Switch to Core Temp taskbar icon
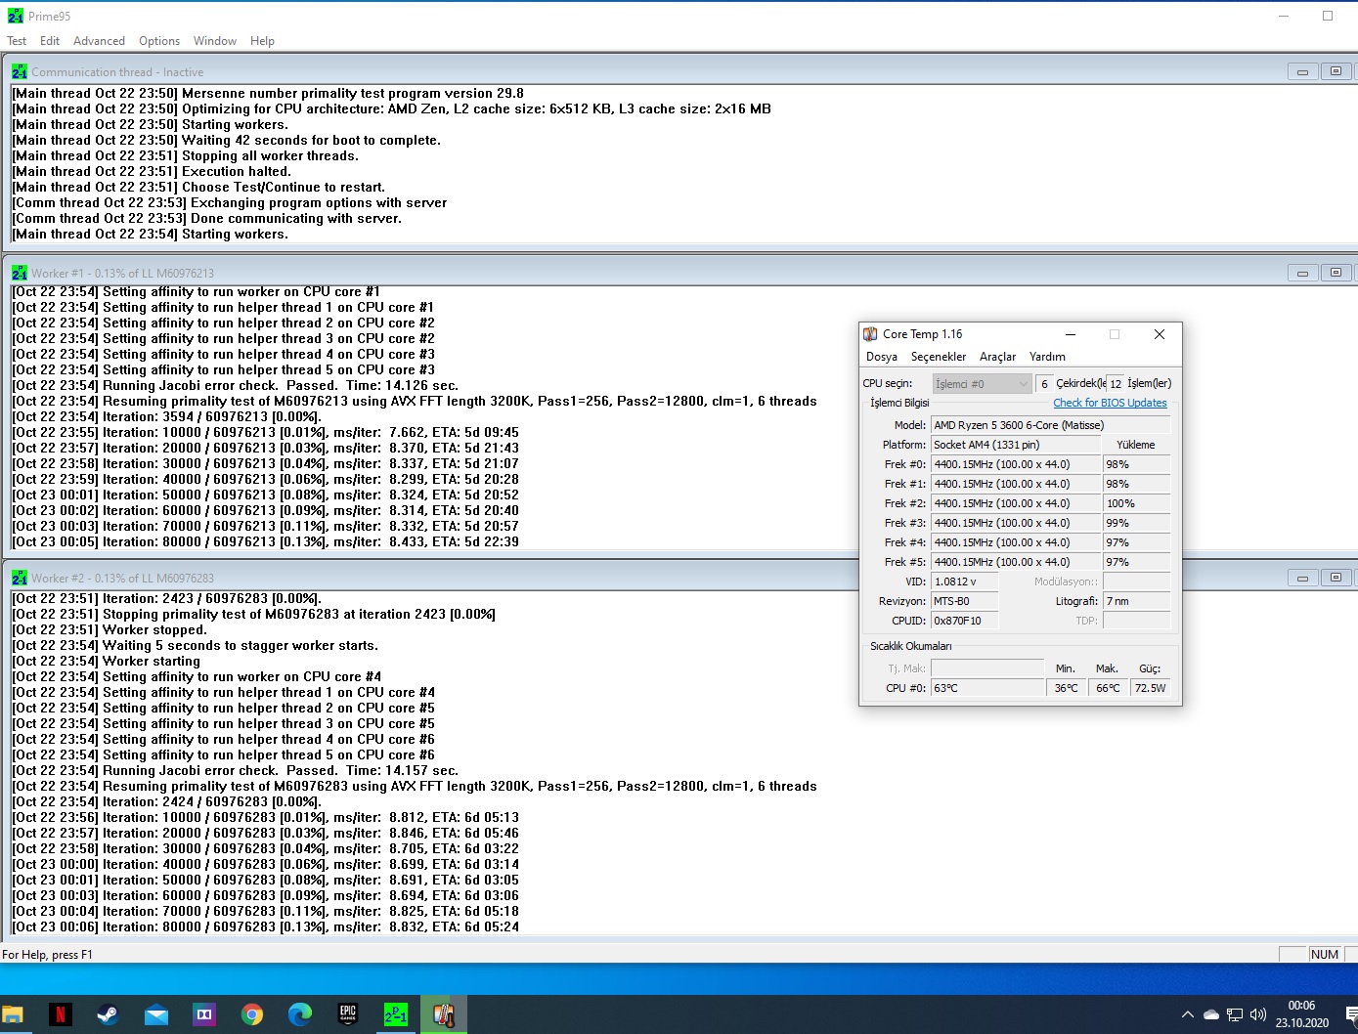This screenshot has width=1358, height=1034. pos(444,1014)
